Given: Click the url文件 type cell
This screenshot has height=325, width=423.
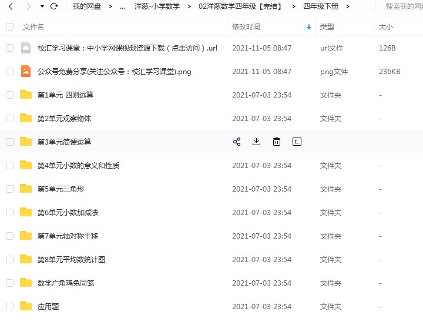Looking at the screenshot, I should (x=331, y=48).
